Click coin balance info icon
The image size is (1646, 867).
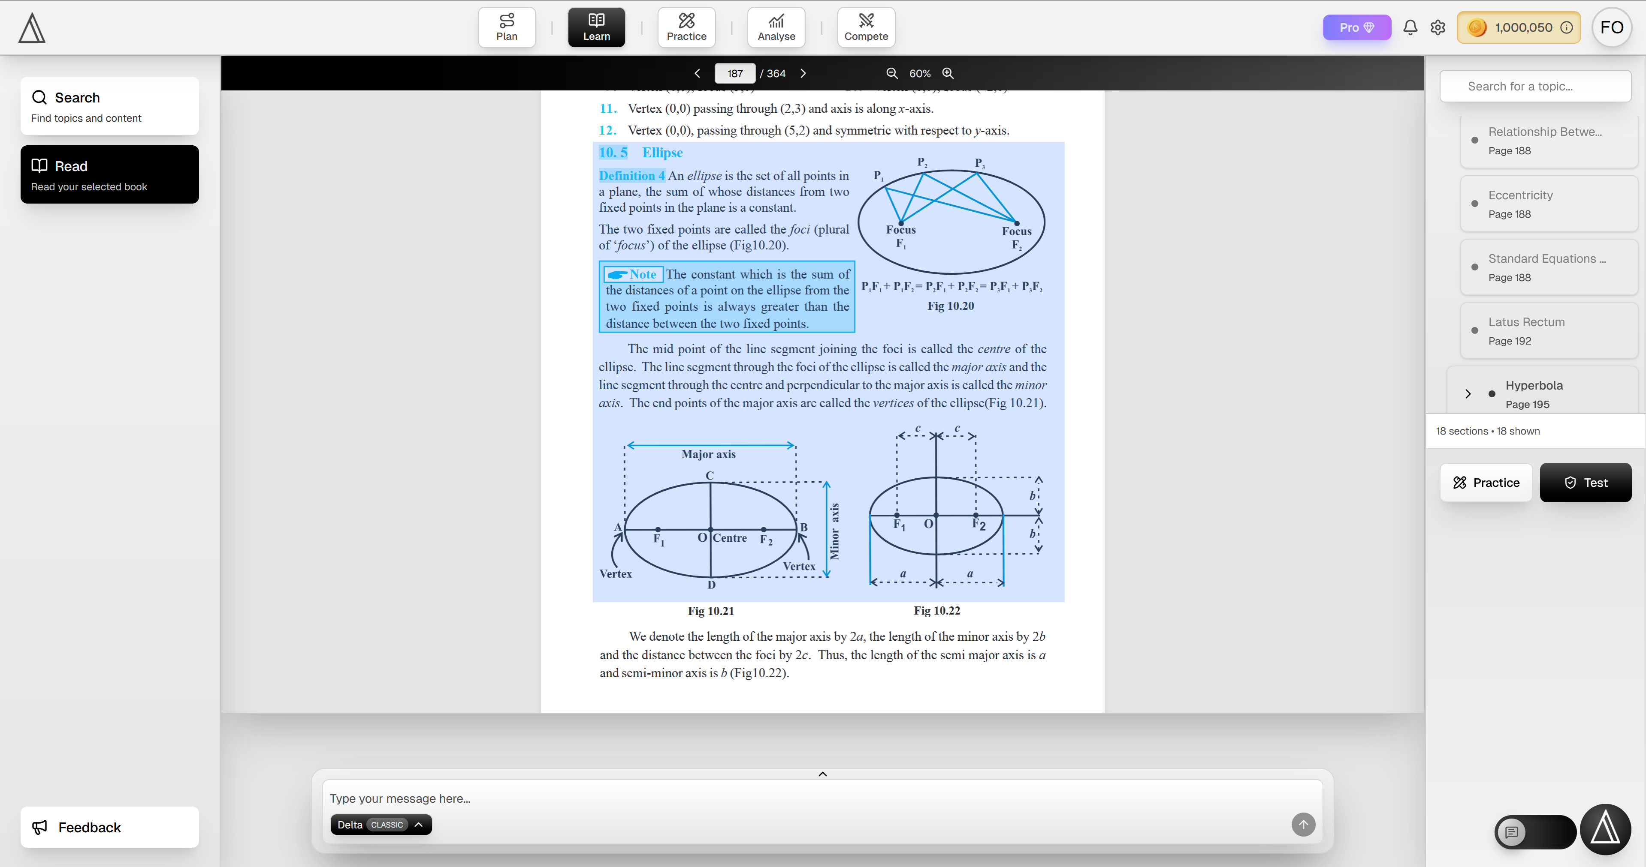click(x=1567, y=27)
